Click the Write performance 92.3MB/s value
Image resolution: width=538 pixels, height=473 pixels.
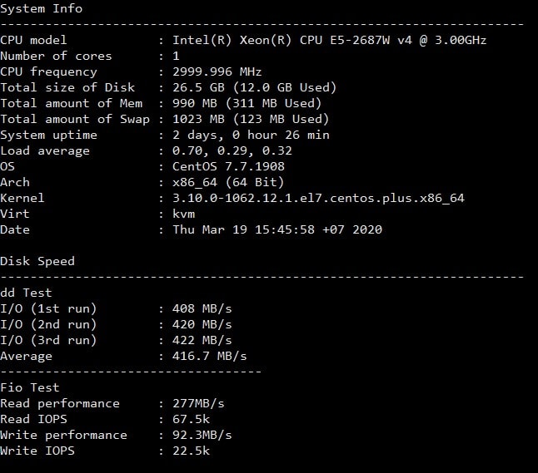click(202, 435)
